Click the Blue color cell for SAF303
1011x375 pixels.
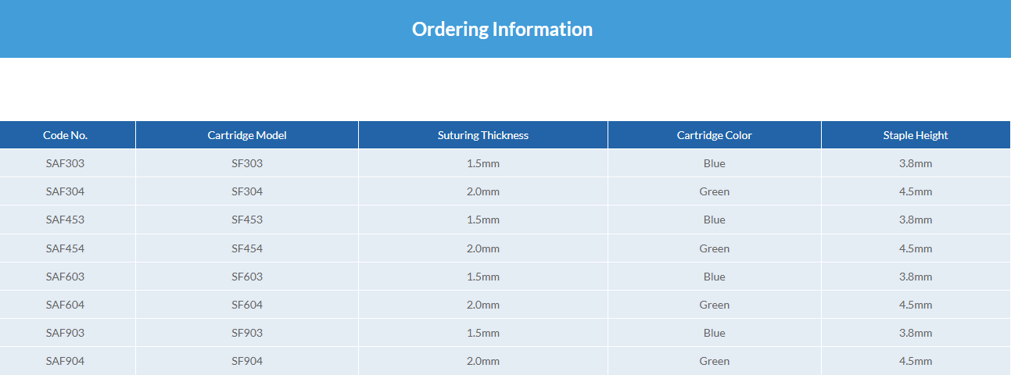pyautogui.click(x=714, y=163)
